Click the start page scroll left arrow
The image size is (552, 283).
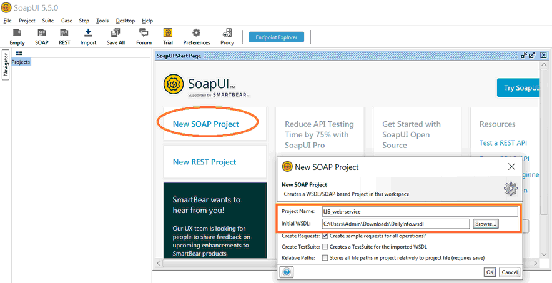pyautogui.click(x=159, y=263)
